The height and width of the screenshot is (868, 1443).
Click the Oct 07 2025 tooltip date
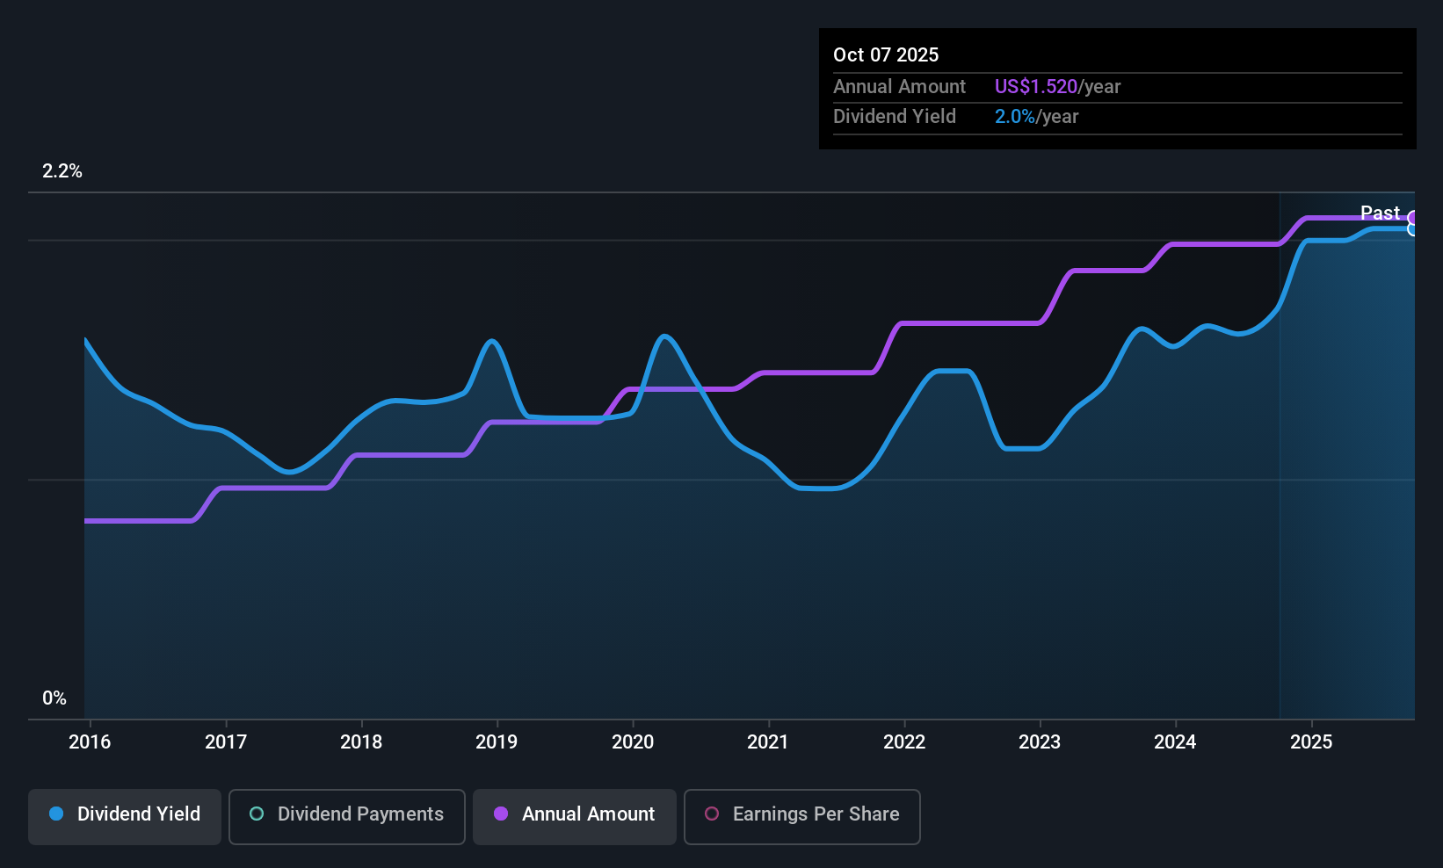click(x=886, y=54)
